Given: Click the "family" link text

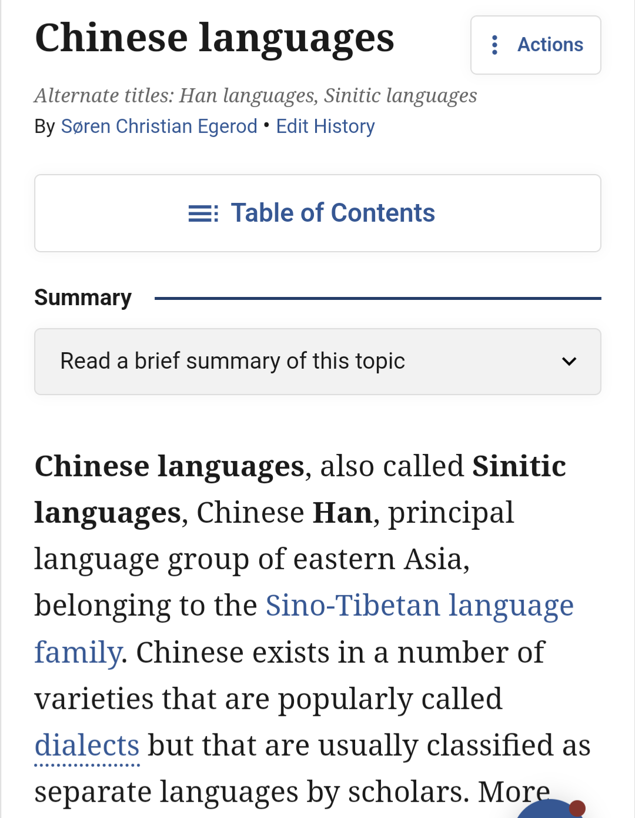Looking at the screenshot, I should [78, 653].
